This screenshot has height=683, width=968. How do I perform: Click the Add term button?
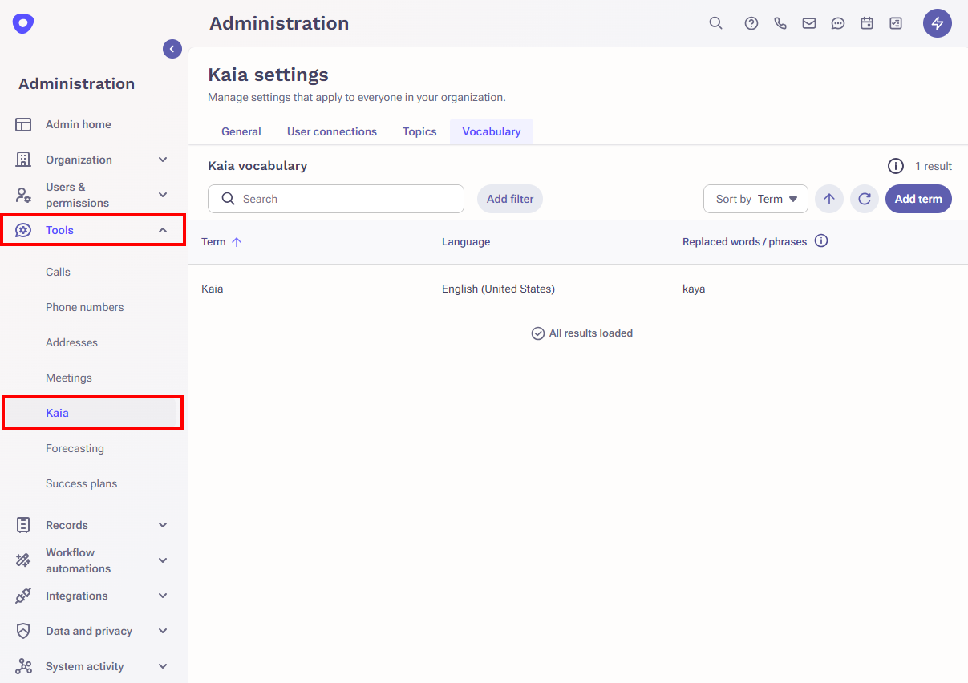[918, 198]
